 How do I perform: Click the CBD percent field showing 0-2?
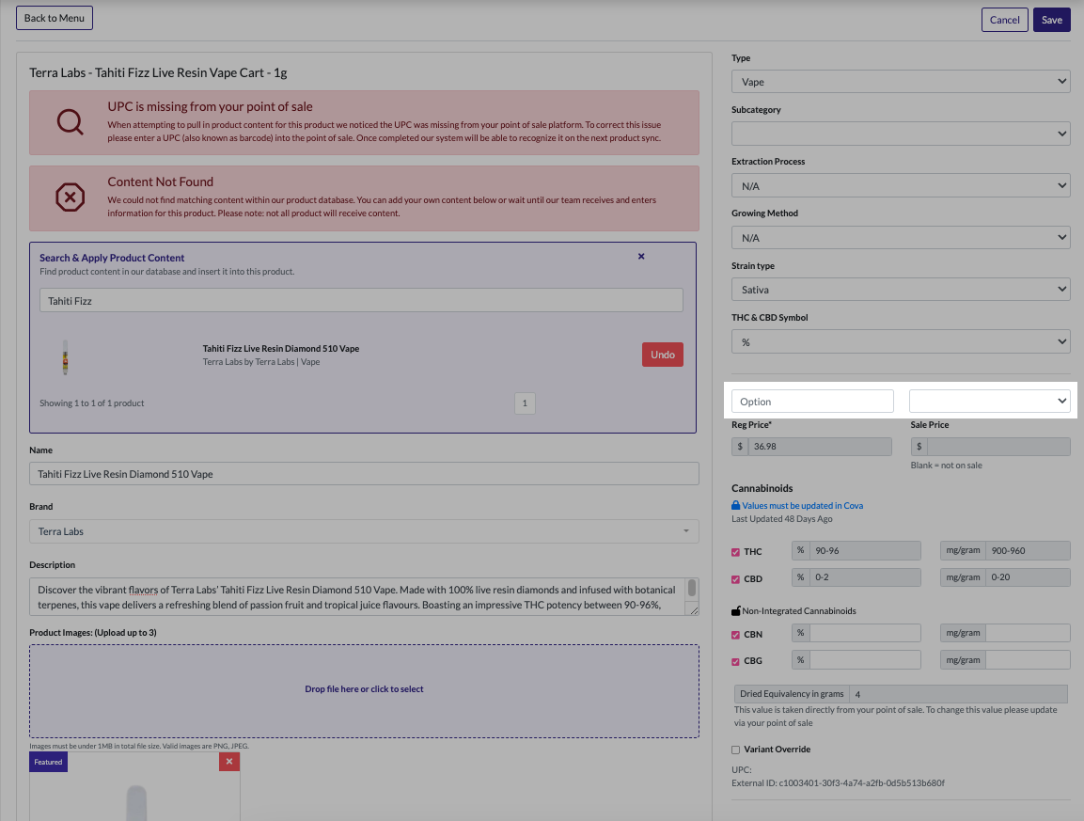coord(865,576)
